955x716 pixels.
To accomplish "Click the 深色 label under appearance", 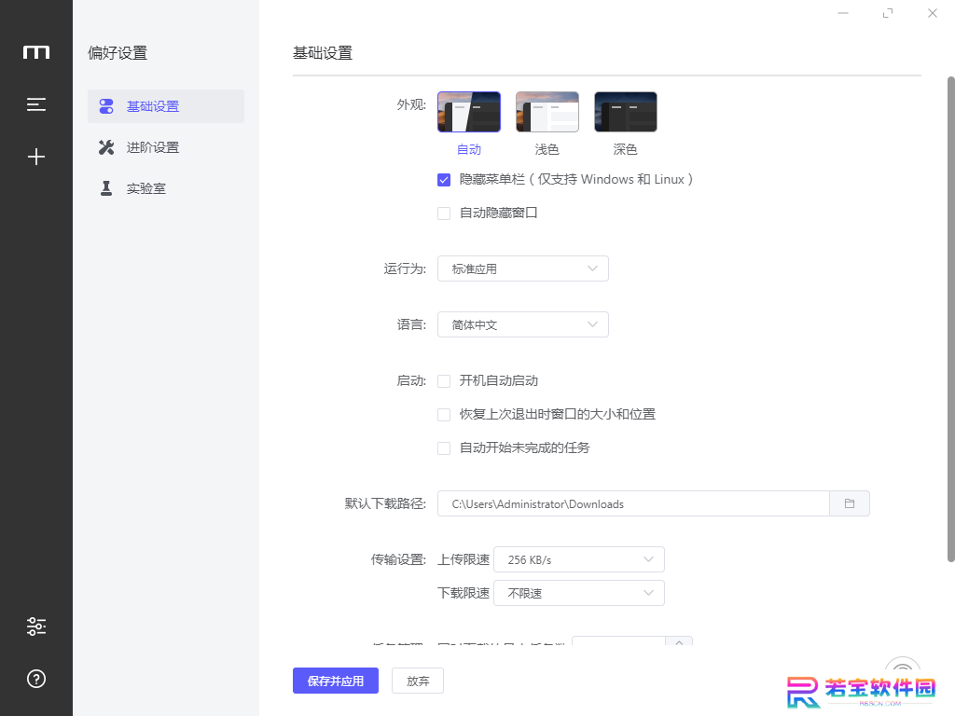I will point(626,149).
